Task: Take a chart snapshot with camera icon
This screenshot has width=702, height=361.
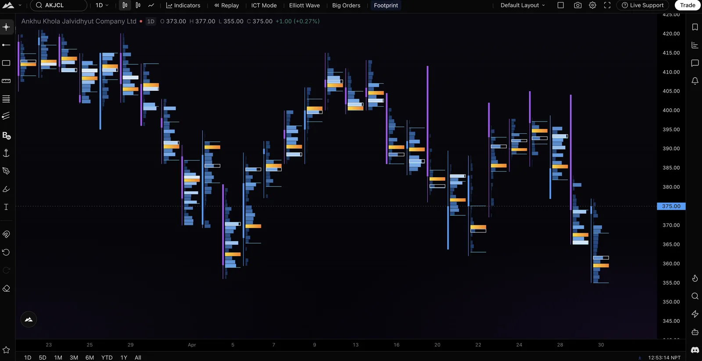Action: 578,5
